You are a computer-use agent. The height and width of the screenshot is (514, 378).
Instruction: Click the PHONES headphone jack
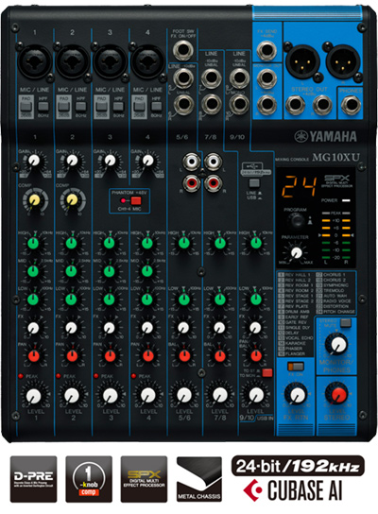[351, 105]
